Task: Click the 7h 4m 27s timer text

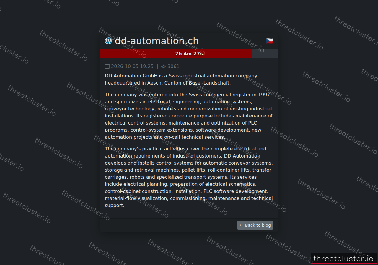Action: coord(189,54)
